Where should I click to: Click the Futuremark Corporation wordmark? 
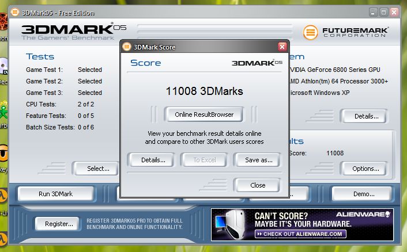point(355,32)
